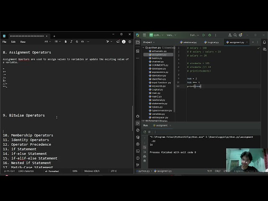Open the Version control dropdown in PyCharm
The height and width of the screenshot is (201, 268).
(171, 35)
